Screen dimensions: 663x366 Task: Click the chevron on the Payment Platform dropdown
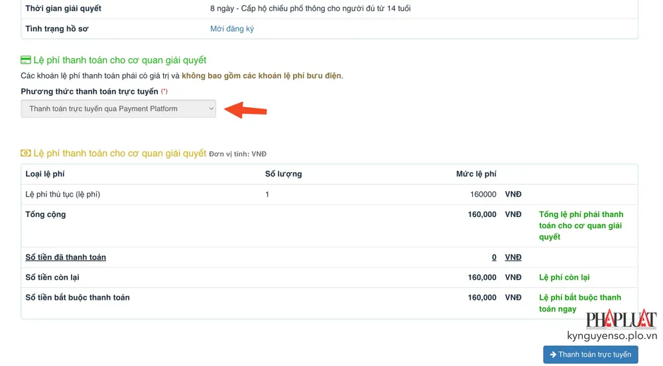(211, 109)
